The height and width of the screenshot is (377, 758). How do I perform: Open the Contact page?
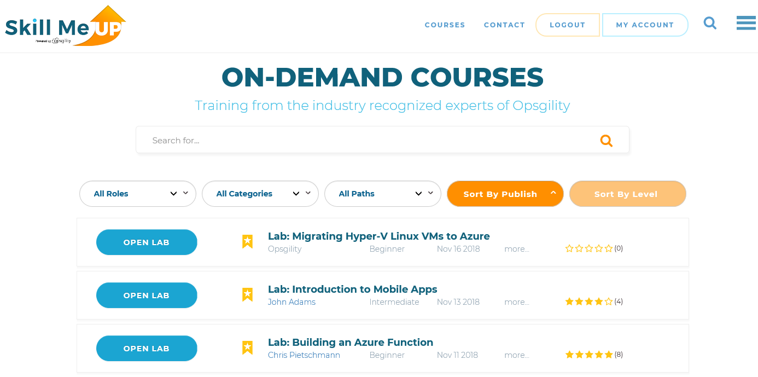click(x=504, y=25)
